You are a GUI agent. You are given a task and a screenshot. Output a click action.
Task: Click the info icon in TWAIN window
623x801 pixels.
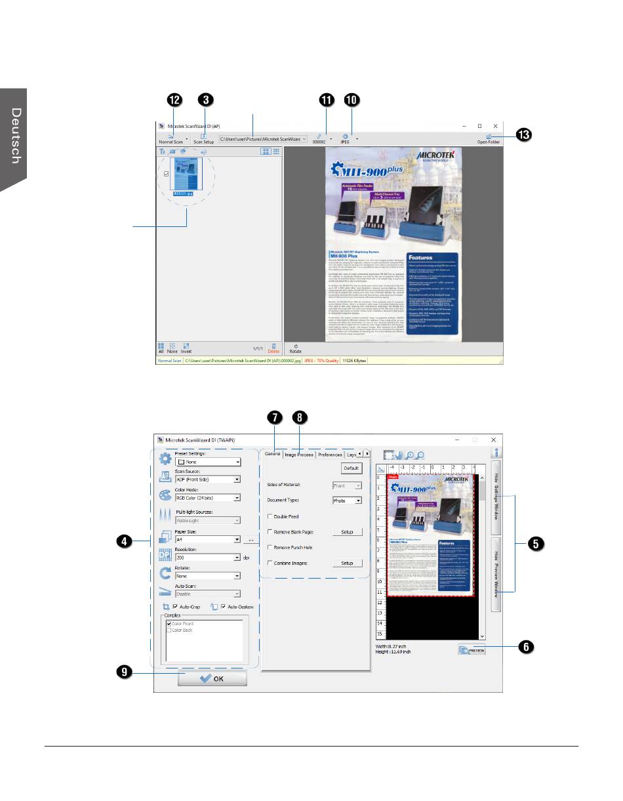pyautogui.click(x=496, y=453)
